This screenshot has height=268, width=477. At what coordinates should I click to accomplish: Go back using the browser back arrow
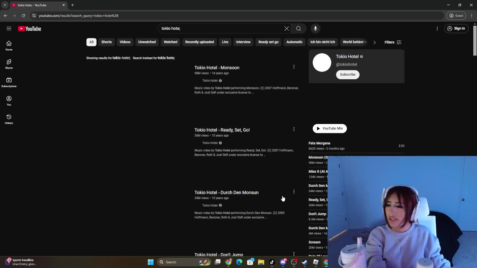pos(5,16)
